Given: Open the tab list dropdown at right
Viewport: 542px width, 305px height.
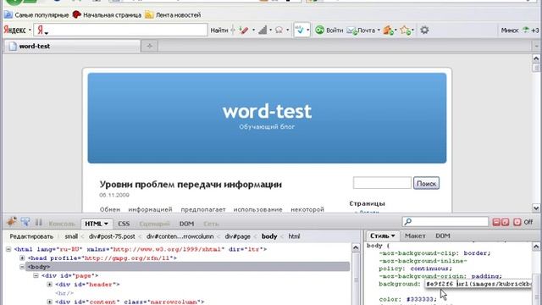Looking at the screenshot, I should coord(537,46).
